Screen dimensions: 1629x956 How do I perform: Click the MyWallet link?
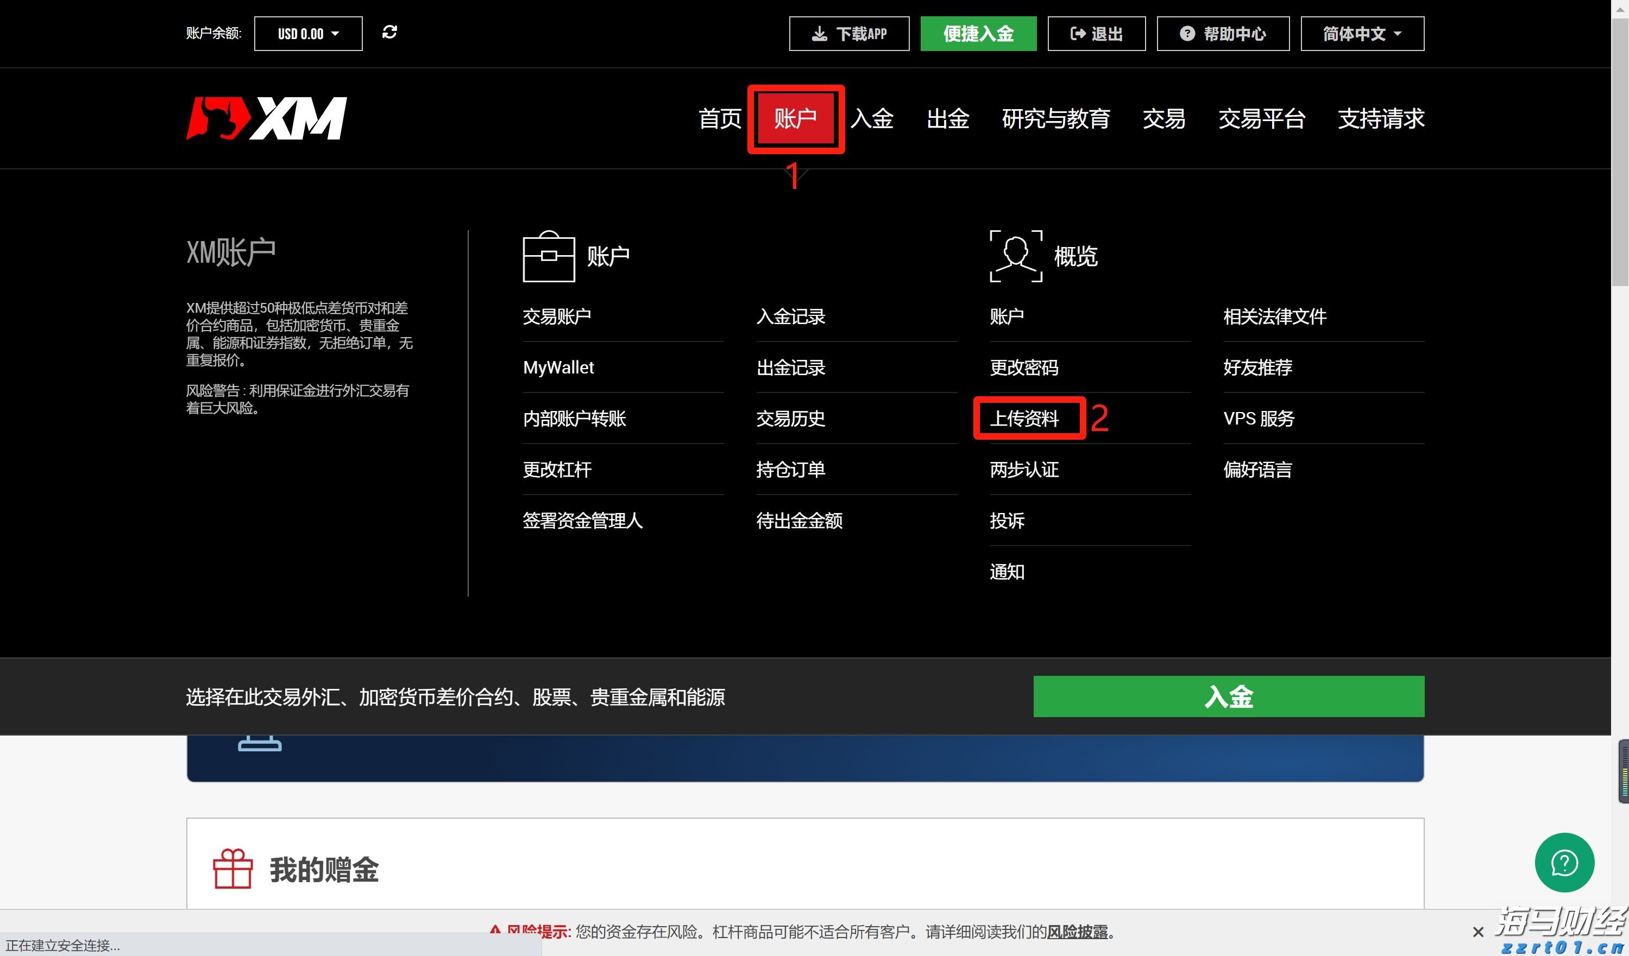click(557, 367)
